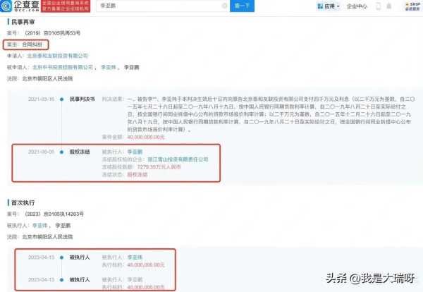Image resolution: width=423 pixels, height=292 pixels.
Task: Open the mobile phone icon in header
Action: (378, 6)
